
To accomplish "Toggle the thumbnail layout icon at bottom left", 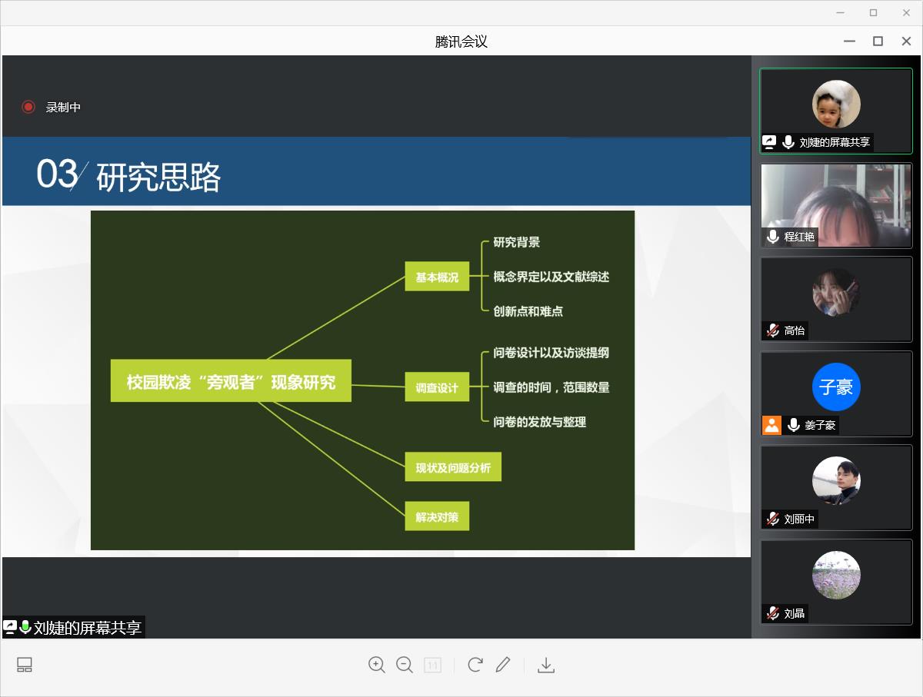I will click(25, 665).
